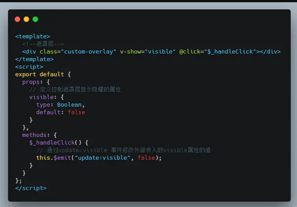Viewport: 297px width, 207px height.
Task: Click the "$_handleClick" attribute value in the div
Action: pyautogui.click(x=230, y=51)
